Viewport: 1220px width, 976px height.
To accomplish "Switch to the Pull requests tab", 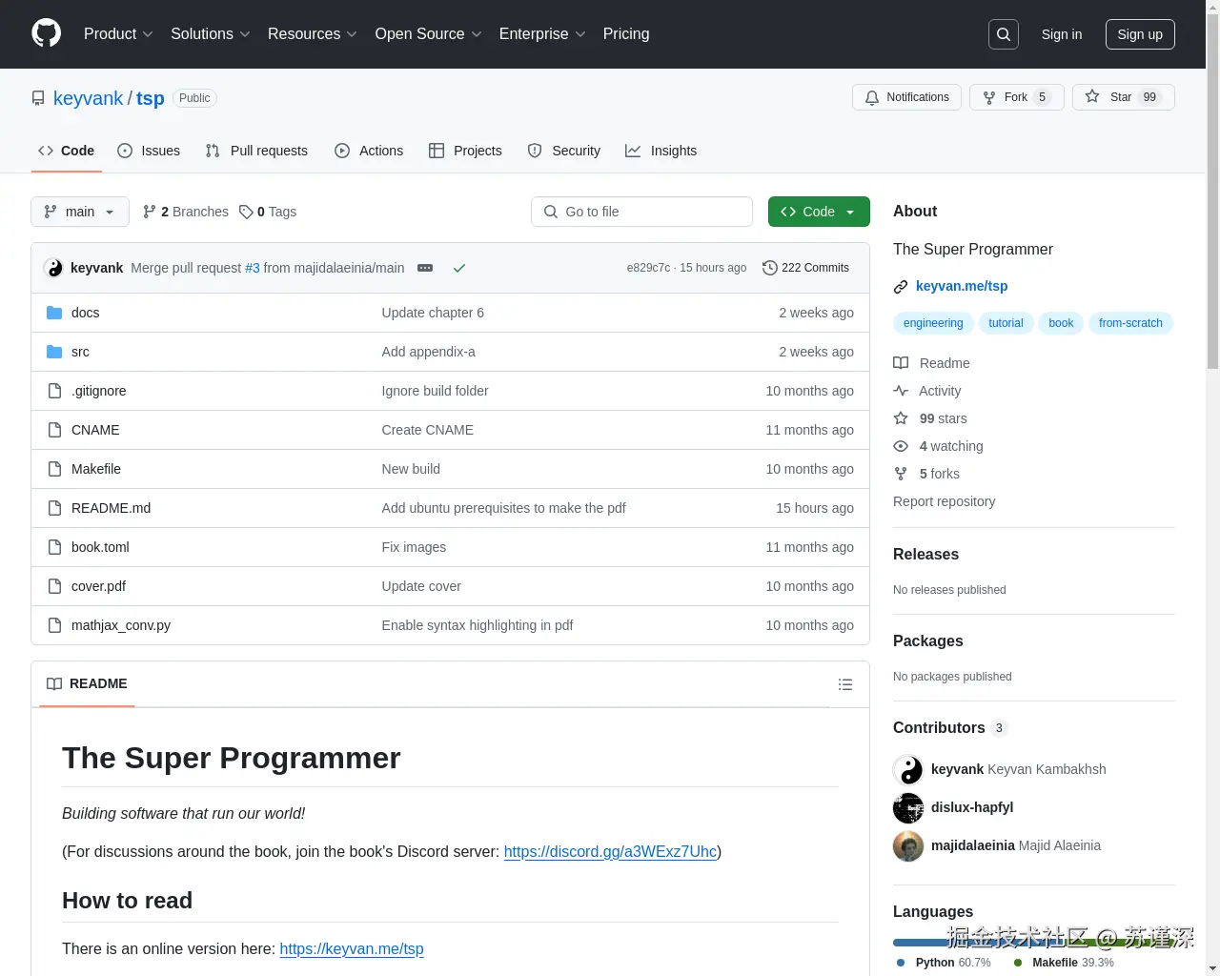I will [x=256, y=151].
